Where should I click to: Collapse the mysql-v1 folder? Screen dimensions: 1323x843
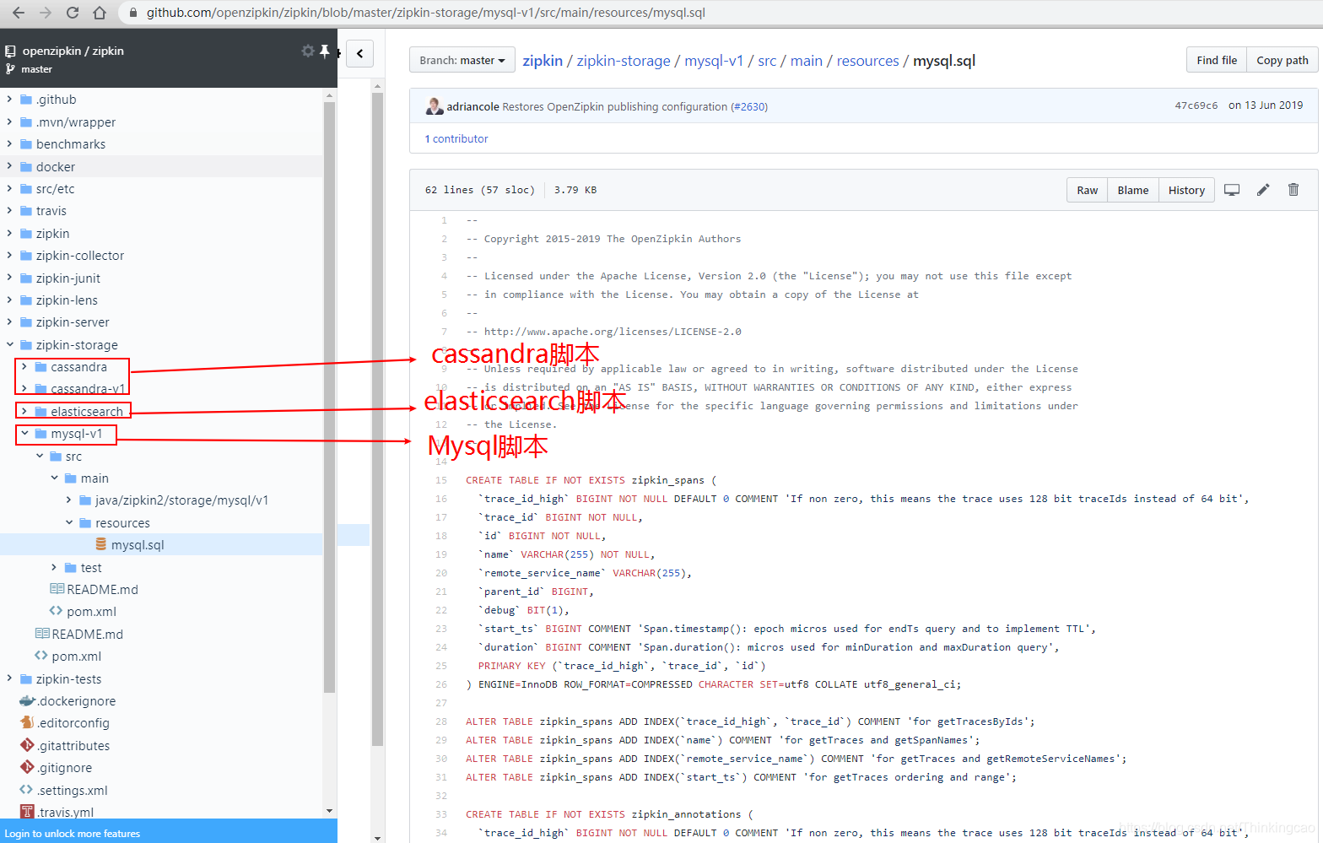click(24, 434)
